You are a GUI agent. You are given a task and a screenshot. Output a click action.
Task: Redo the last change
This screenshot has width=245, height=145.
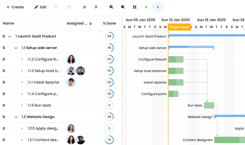[x=69, y=7]
